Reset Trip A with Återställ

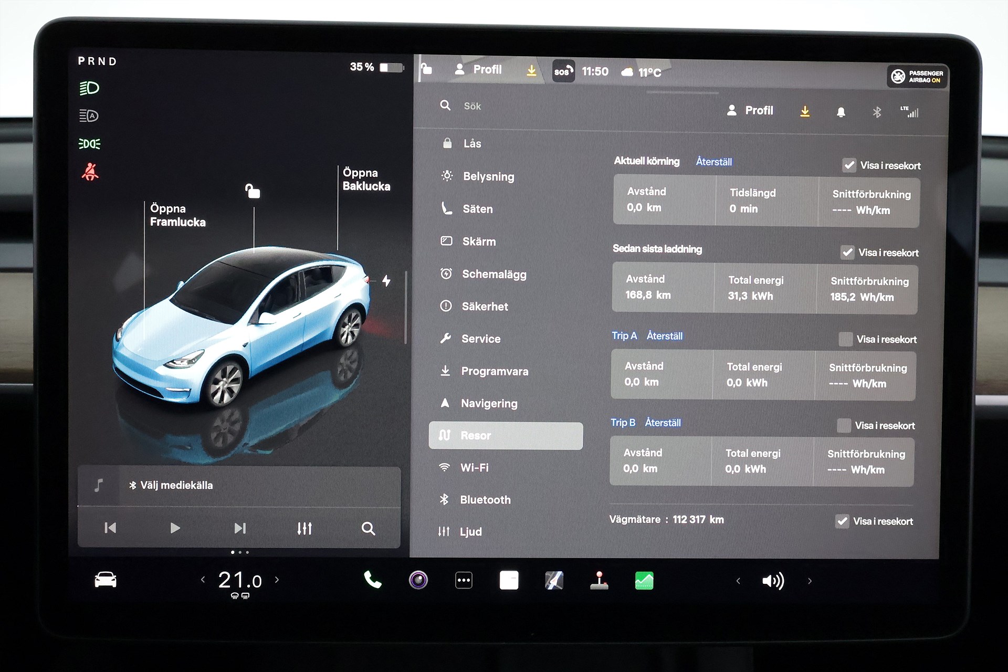664,336
